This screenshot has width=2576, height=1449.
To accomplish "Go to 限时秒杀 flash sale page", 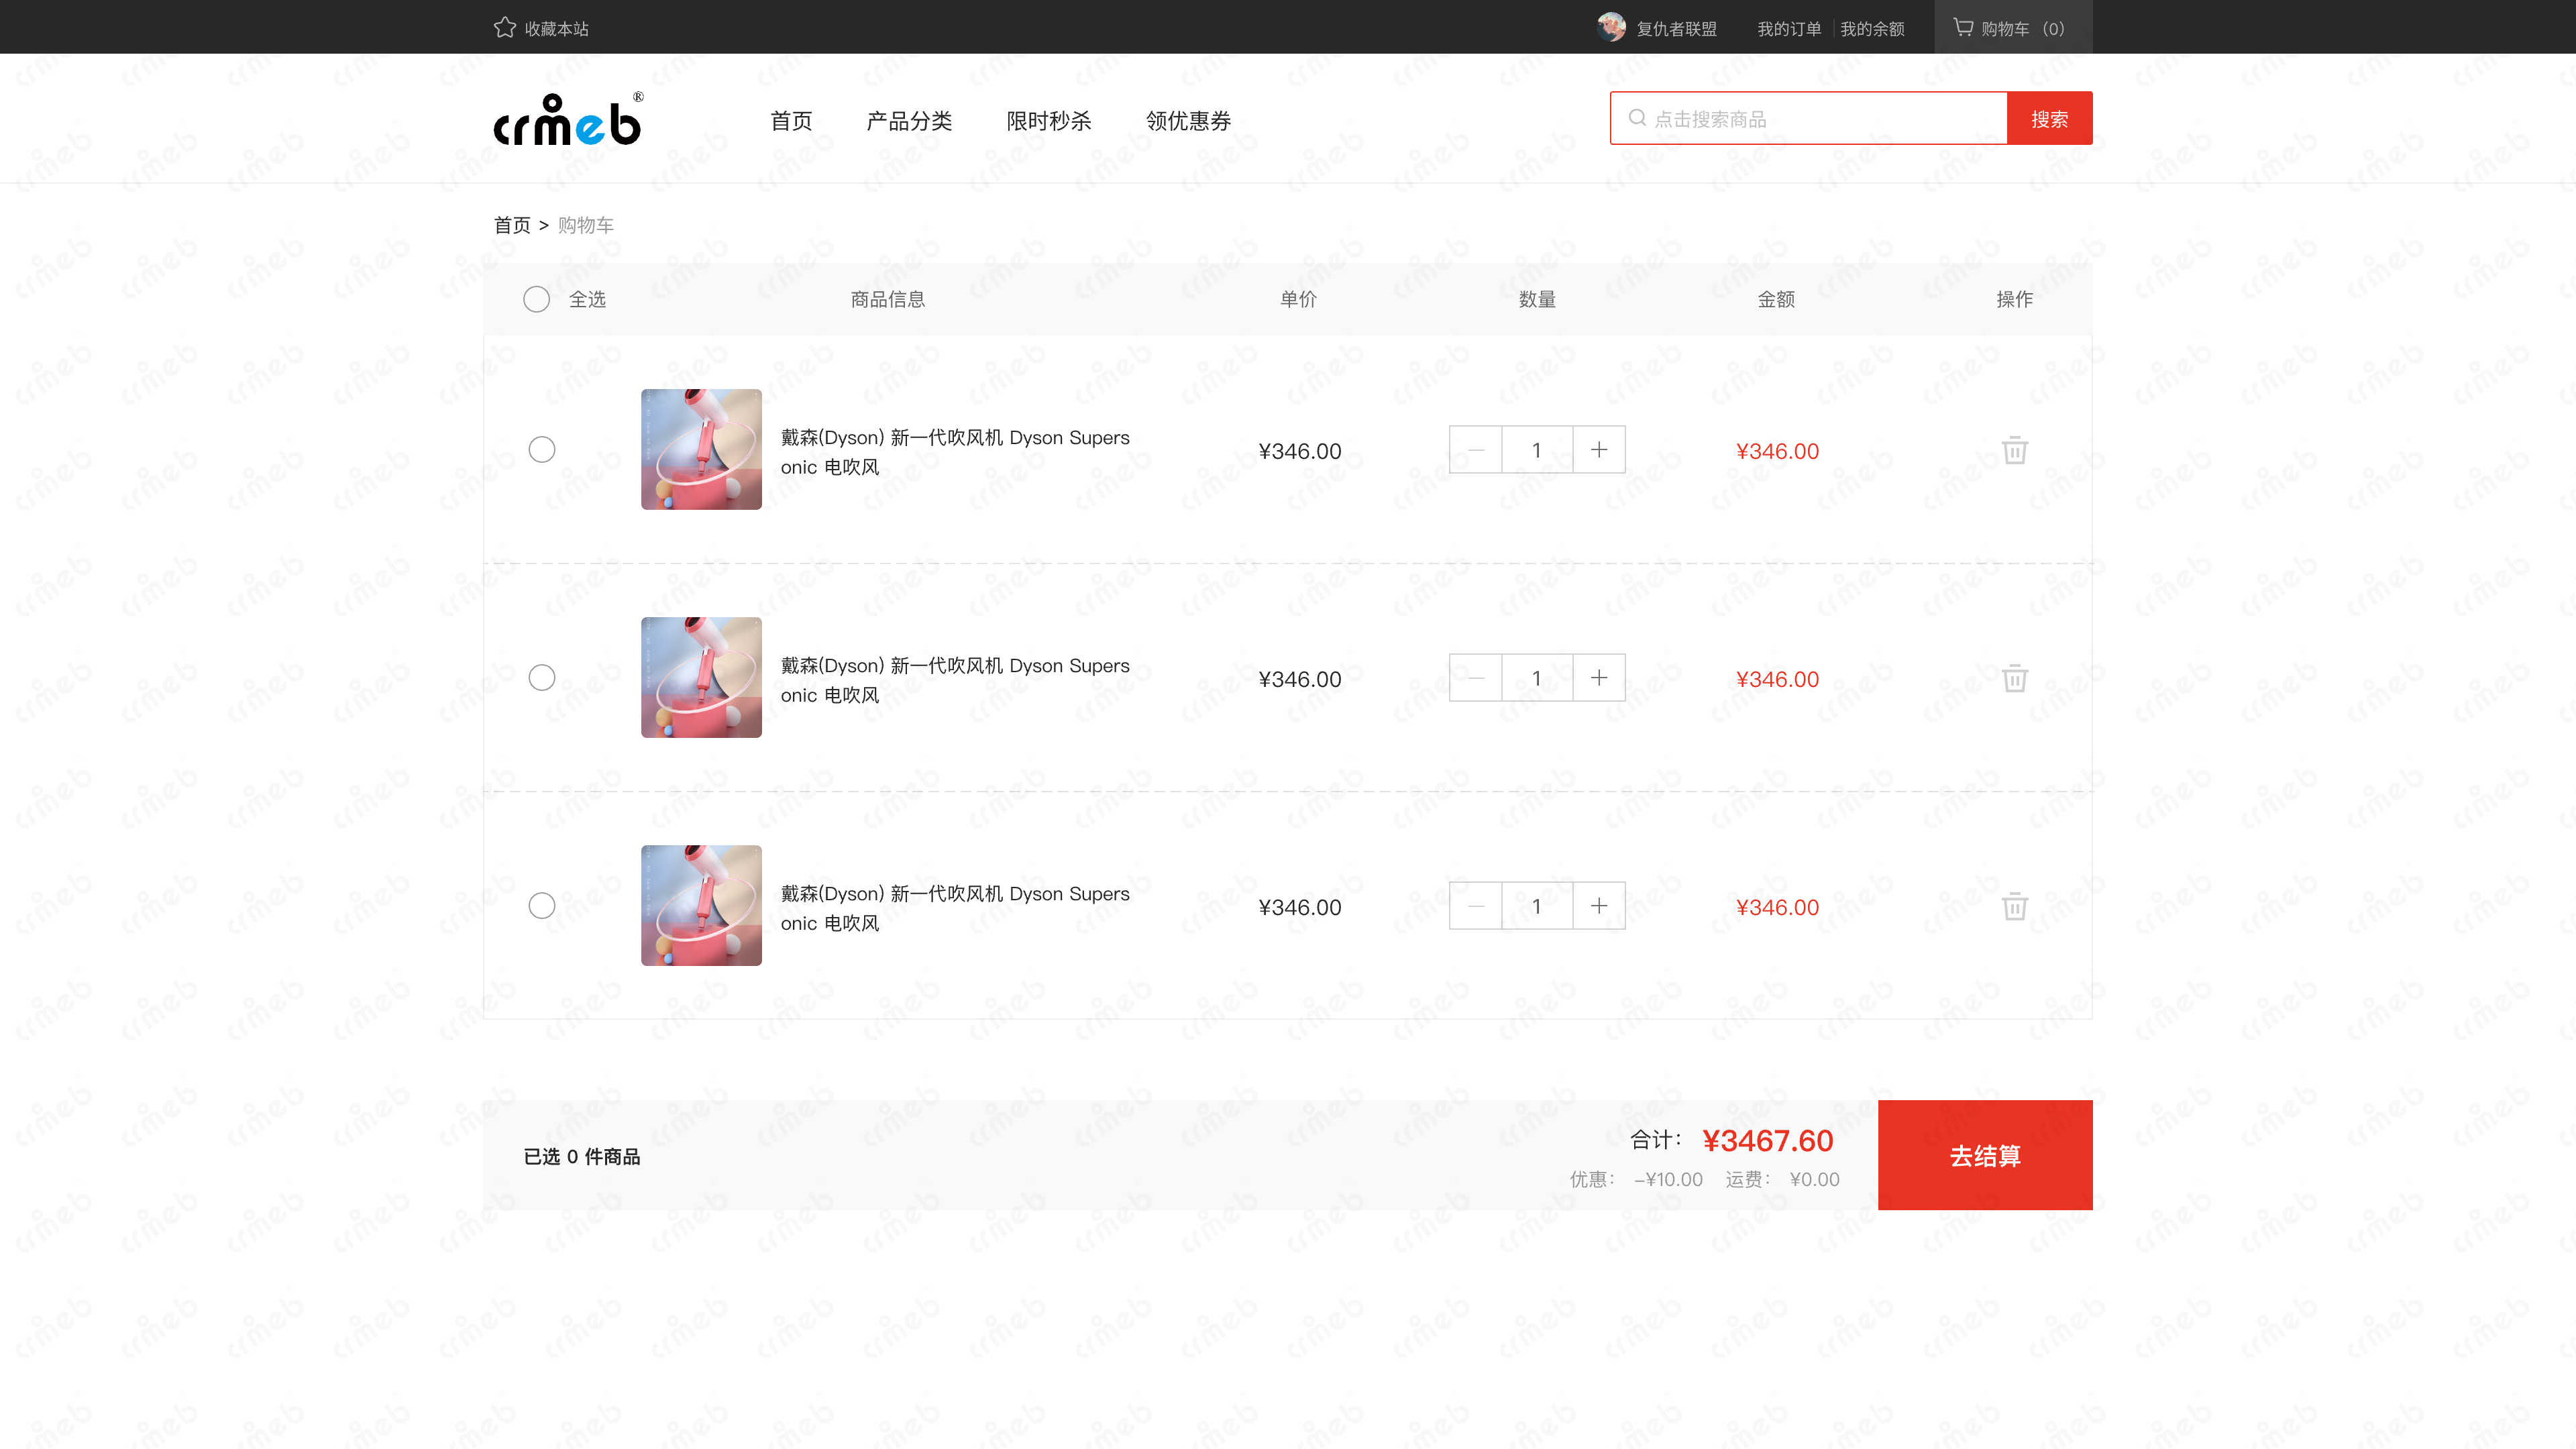I will (x=1048, y=121).
